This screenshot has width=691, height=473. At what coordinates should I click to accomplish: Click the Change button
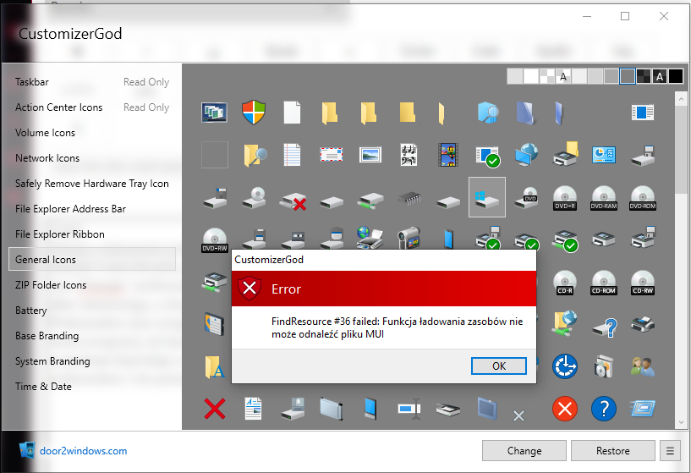[x=524, y=450]
